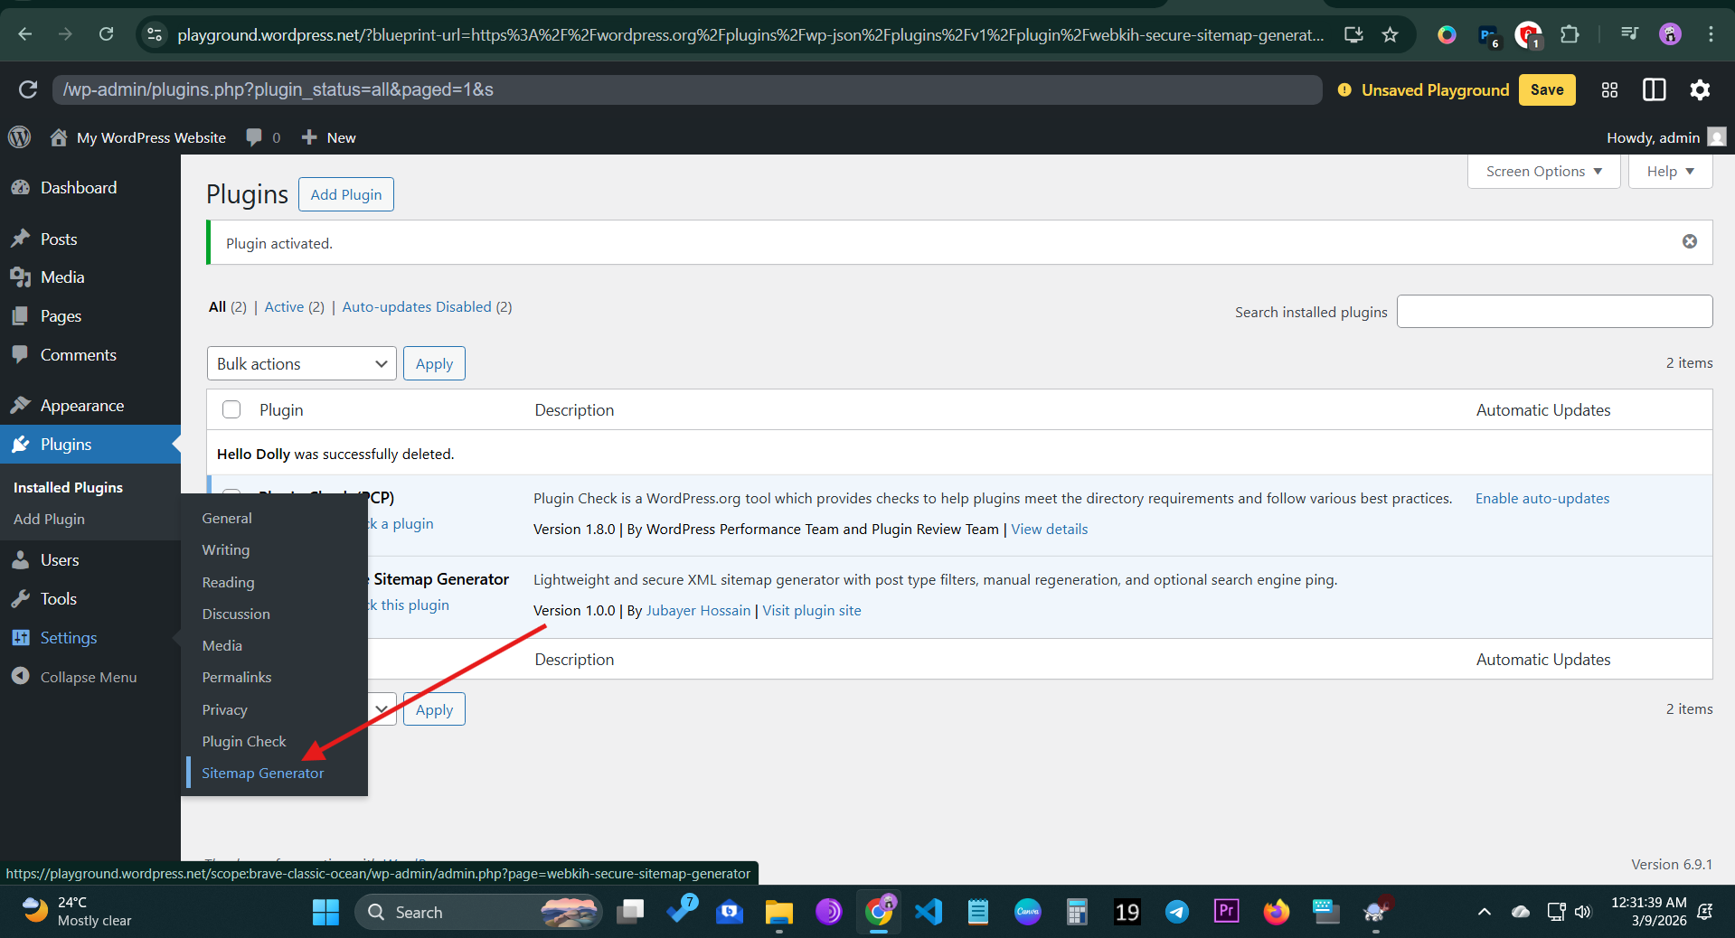Dismiss the Plugin activated notice

pos(1689,241)
